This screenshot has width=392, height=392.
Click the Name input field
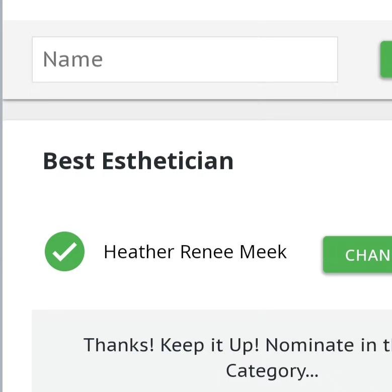185,59
